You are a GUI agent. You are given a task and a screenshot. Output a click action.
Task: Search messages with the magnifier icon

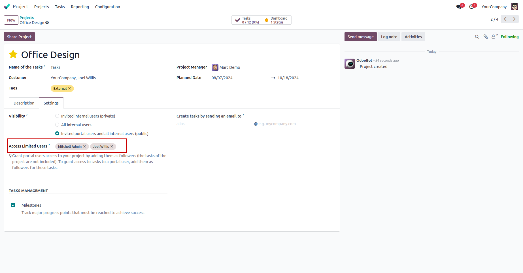click(x=477, y=37)
